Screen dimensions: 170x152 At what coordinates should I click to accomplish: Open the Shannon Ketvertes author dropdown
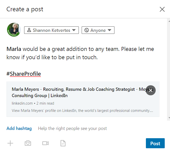point(51,30)
